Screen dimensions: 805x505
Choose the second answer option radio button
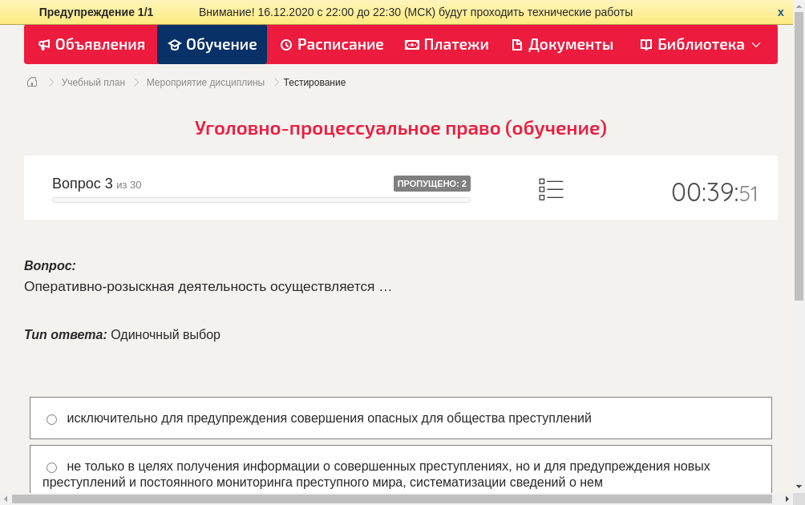51,467
